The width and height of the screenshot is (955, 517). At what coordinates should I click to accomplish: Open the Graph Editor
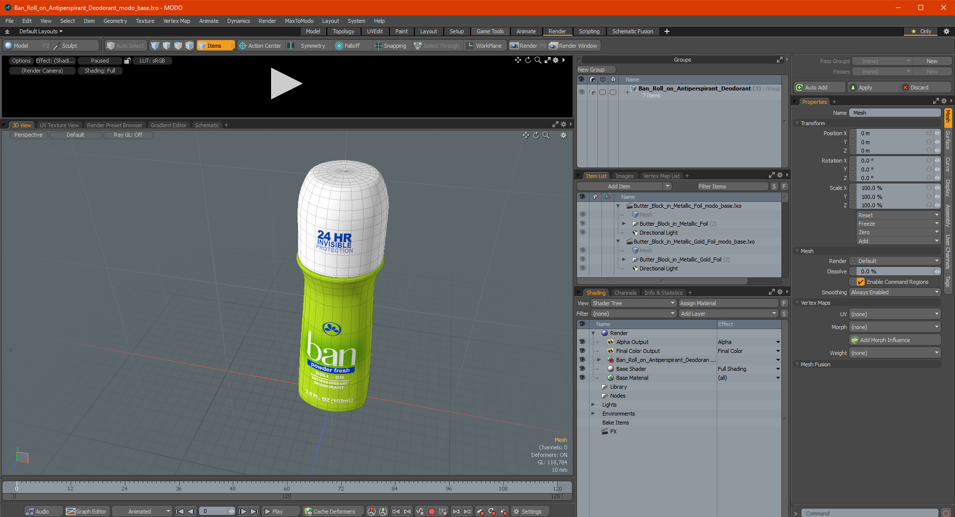[87, 512]
